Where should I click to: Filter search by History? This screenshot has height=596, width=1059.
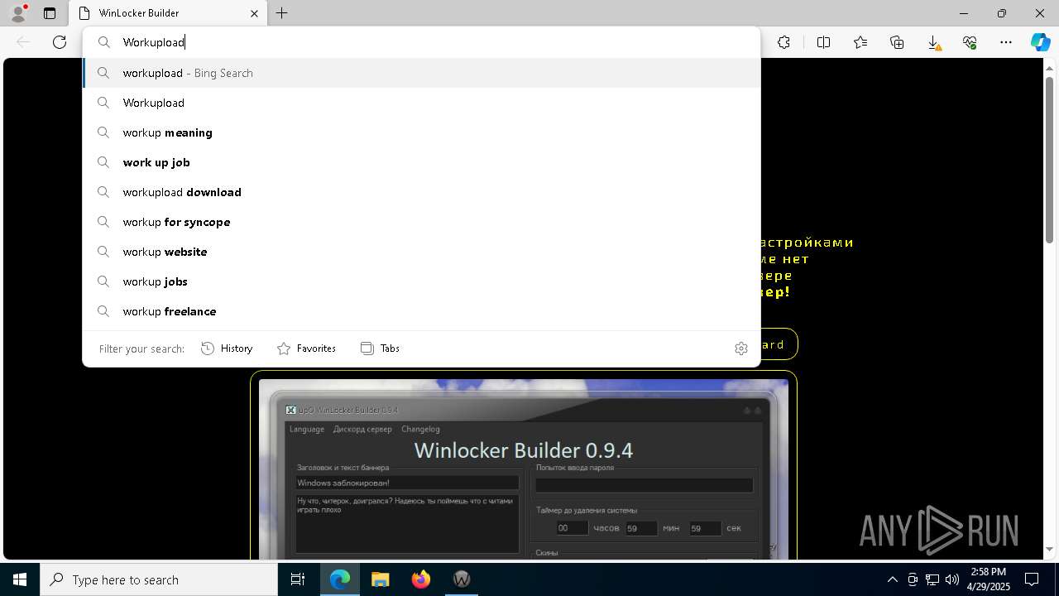pyautogui.click(x=227, y=348)
